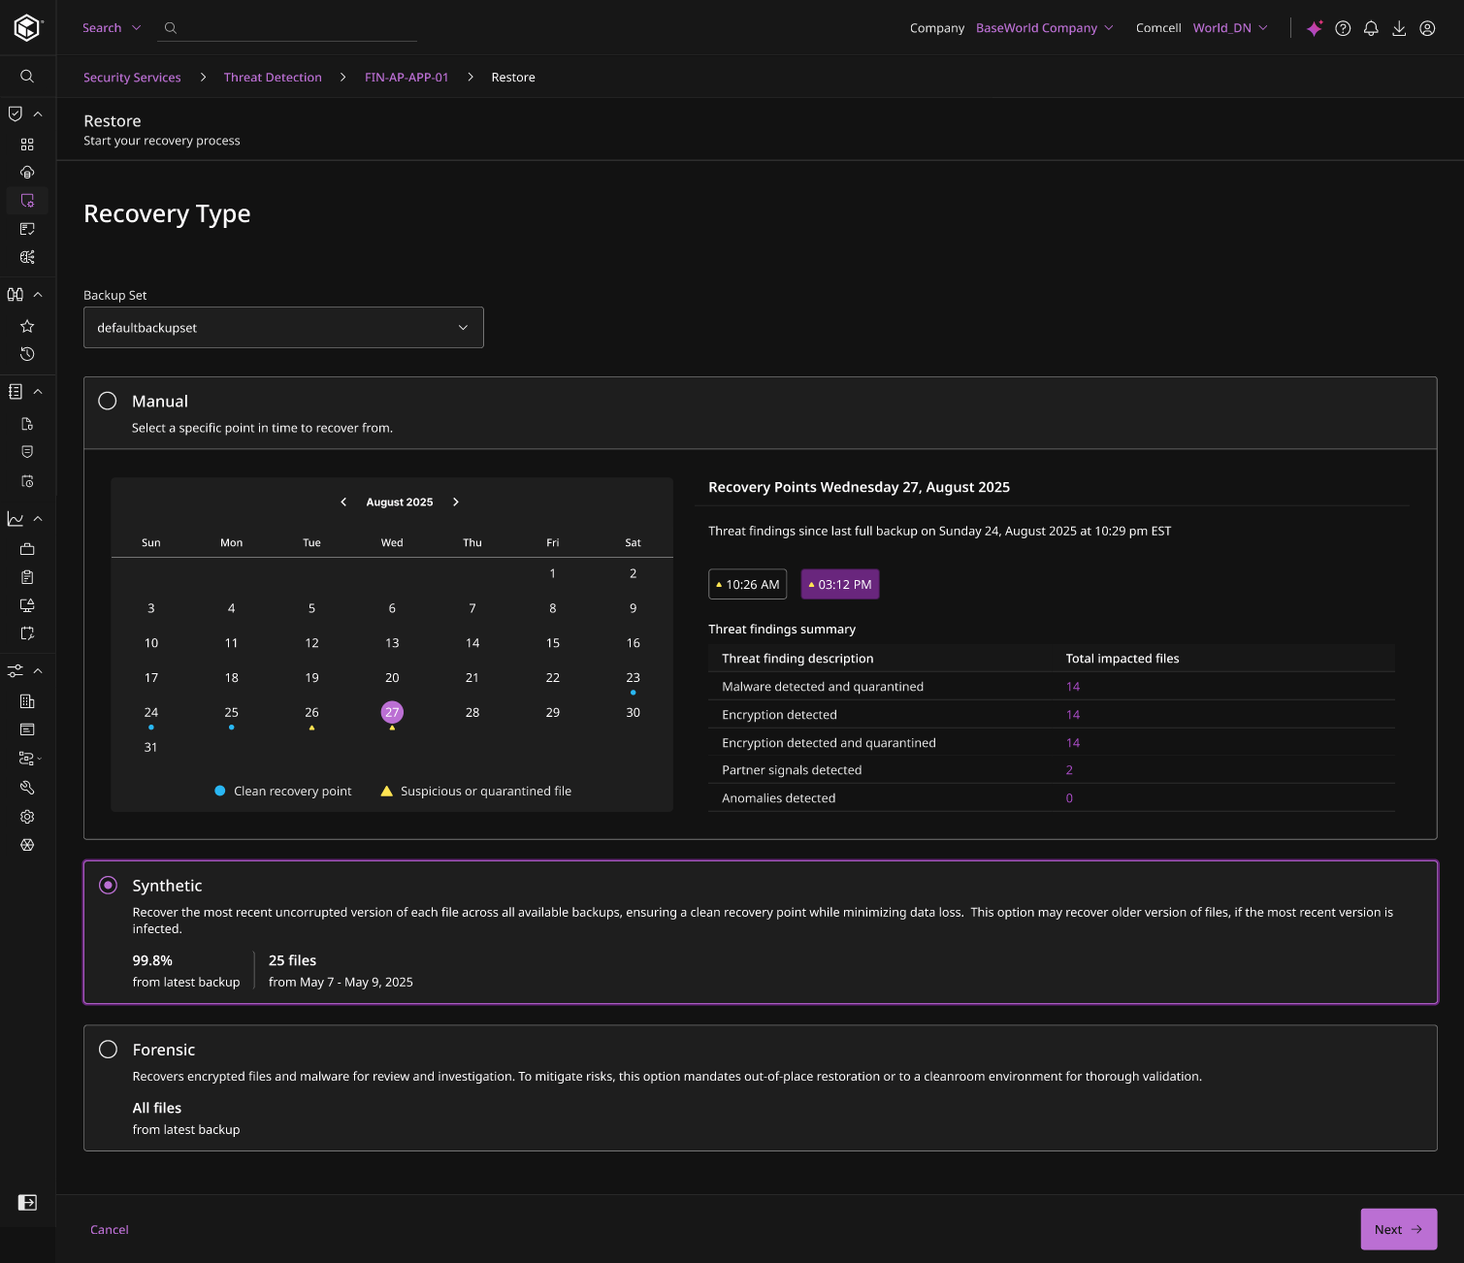
Task: Go to Threat Detection breadcrumb
Action: (x=273, y=78)
